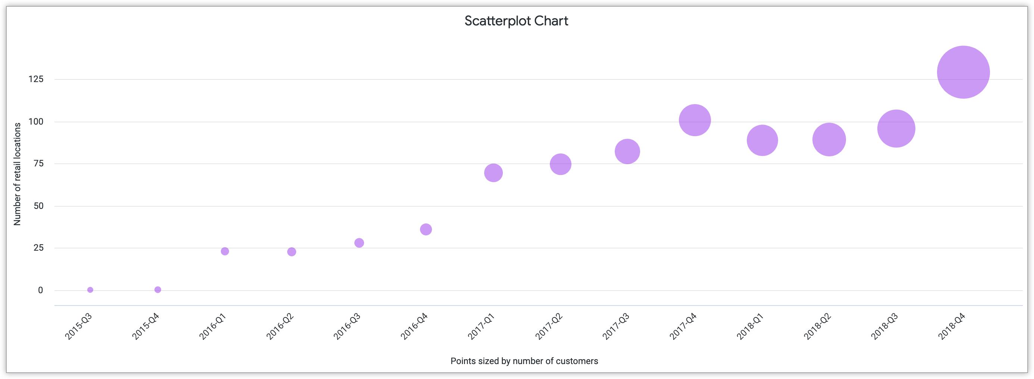This screenshot has height=379, width=1034.
Task: Click the Scatterplot Chart title
Action: tap(516, 21)
